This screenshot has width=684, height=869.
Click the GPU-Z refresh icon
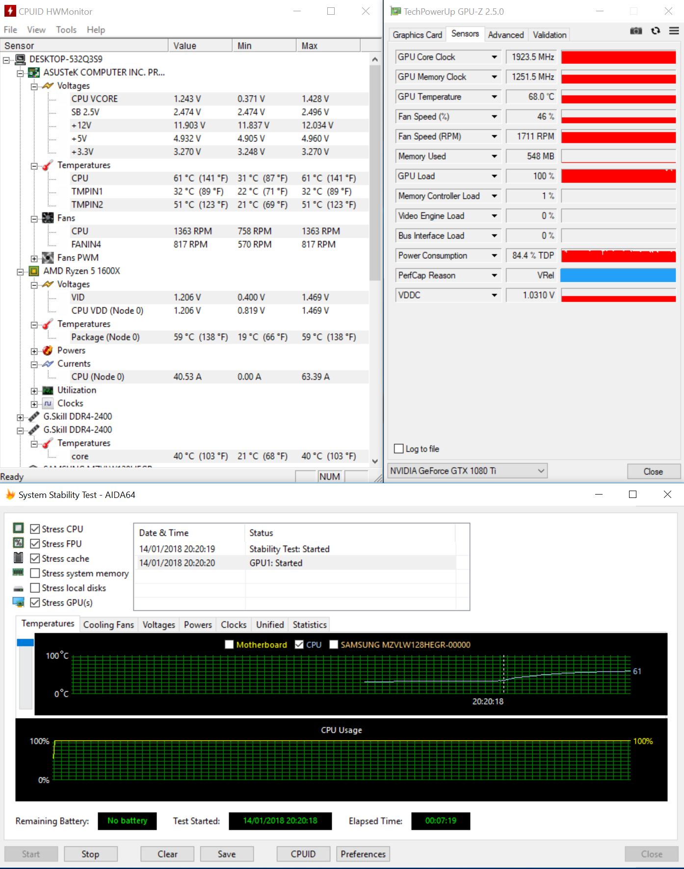click(656, 31)
